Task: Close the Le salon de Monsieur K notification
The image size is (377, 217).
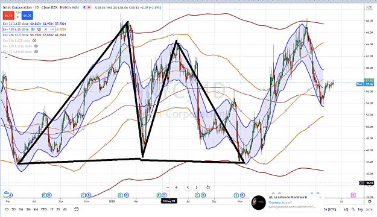Action: [320, 197]
